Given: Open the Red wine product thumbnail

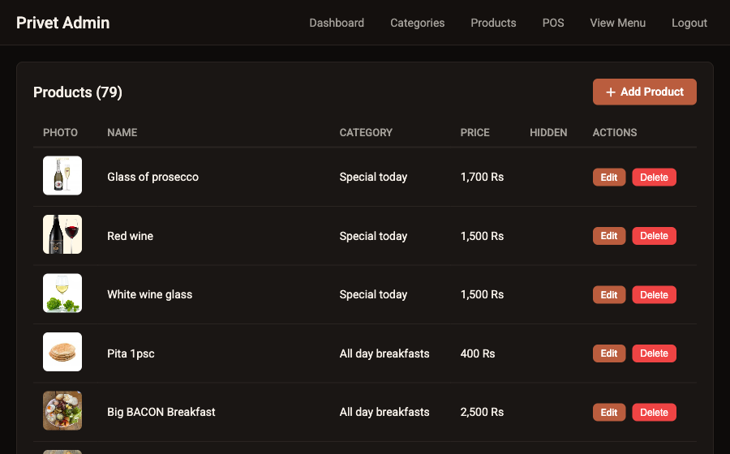Looking at the screenshot, I should click(62, 235).
